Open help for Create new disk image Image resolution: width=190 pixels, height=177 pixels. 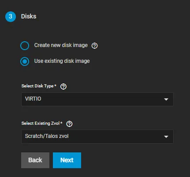94,46
